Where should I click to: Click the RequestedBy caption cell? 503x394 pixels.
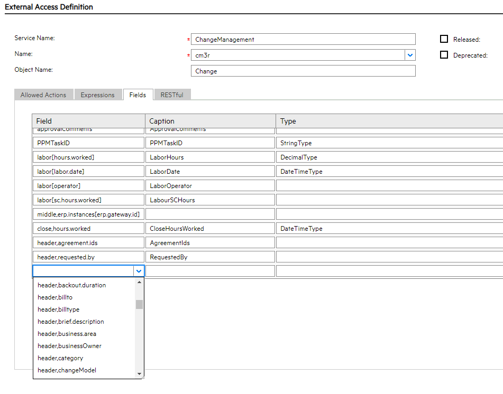[211, 257]
